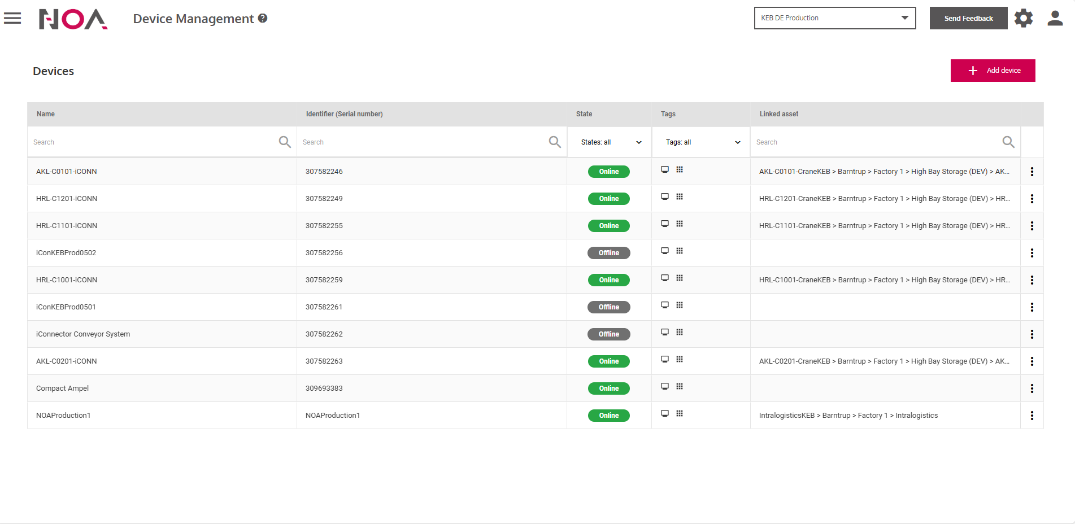Viewport: 1075px width, 524px height.
Task: Click the Add device button
Action: (993, 71)
